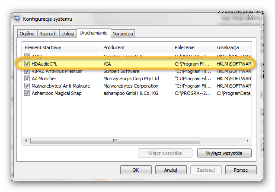Uncheck Malwarebytes' Anti-Malware checkbox
This screenshot has width=275, height=192.
[x=27, y=86]
